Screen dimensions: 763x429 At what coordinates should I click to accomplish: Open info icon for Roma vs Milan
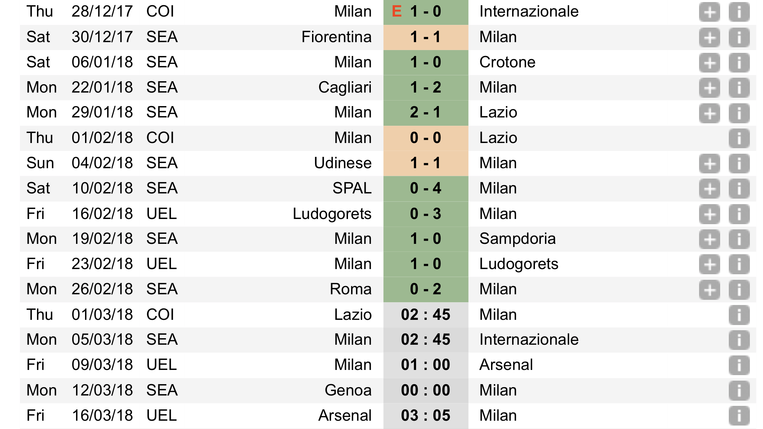click(x=739, y=289)
